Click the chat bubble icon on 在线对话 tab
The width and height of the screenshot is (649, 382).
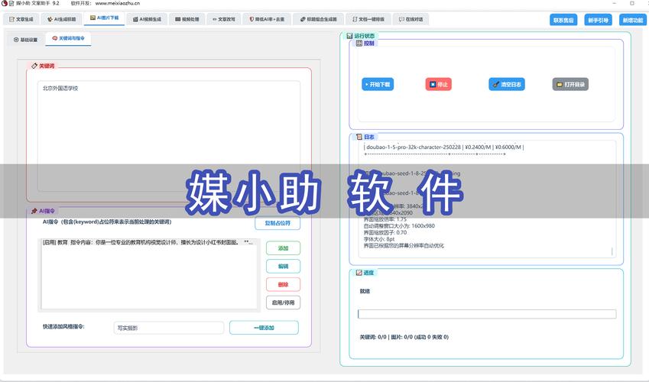pyautogui.click(x=401, y=19)
